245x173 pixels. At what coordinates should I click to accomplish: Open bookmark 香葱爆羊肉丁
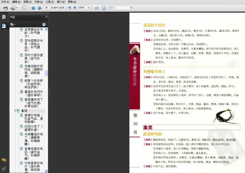33,103
